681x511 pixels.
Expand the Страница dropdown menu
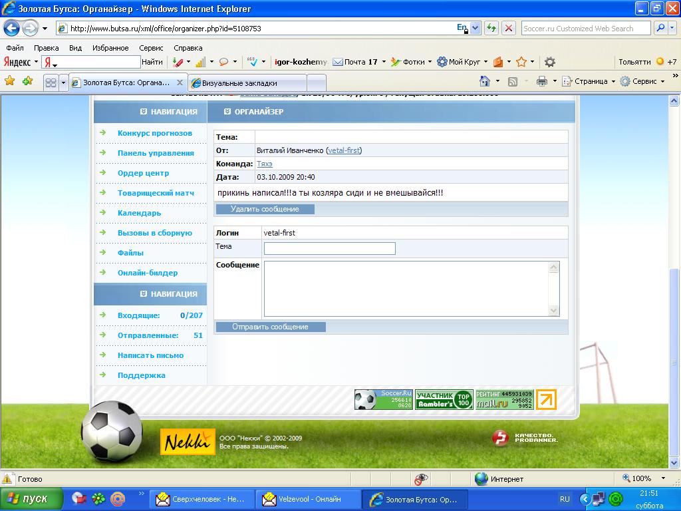pos(586,81)
